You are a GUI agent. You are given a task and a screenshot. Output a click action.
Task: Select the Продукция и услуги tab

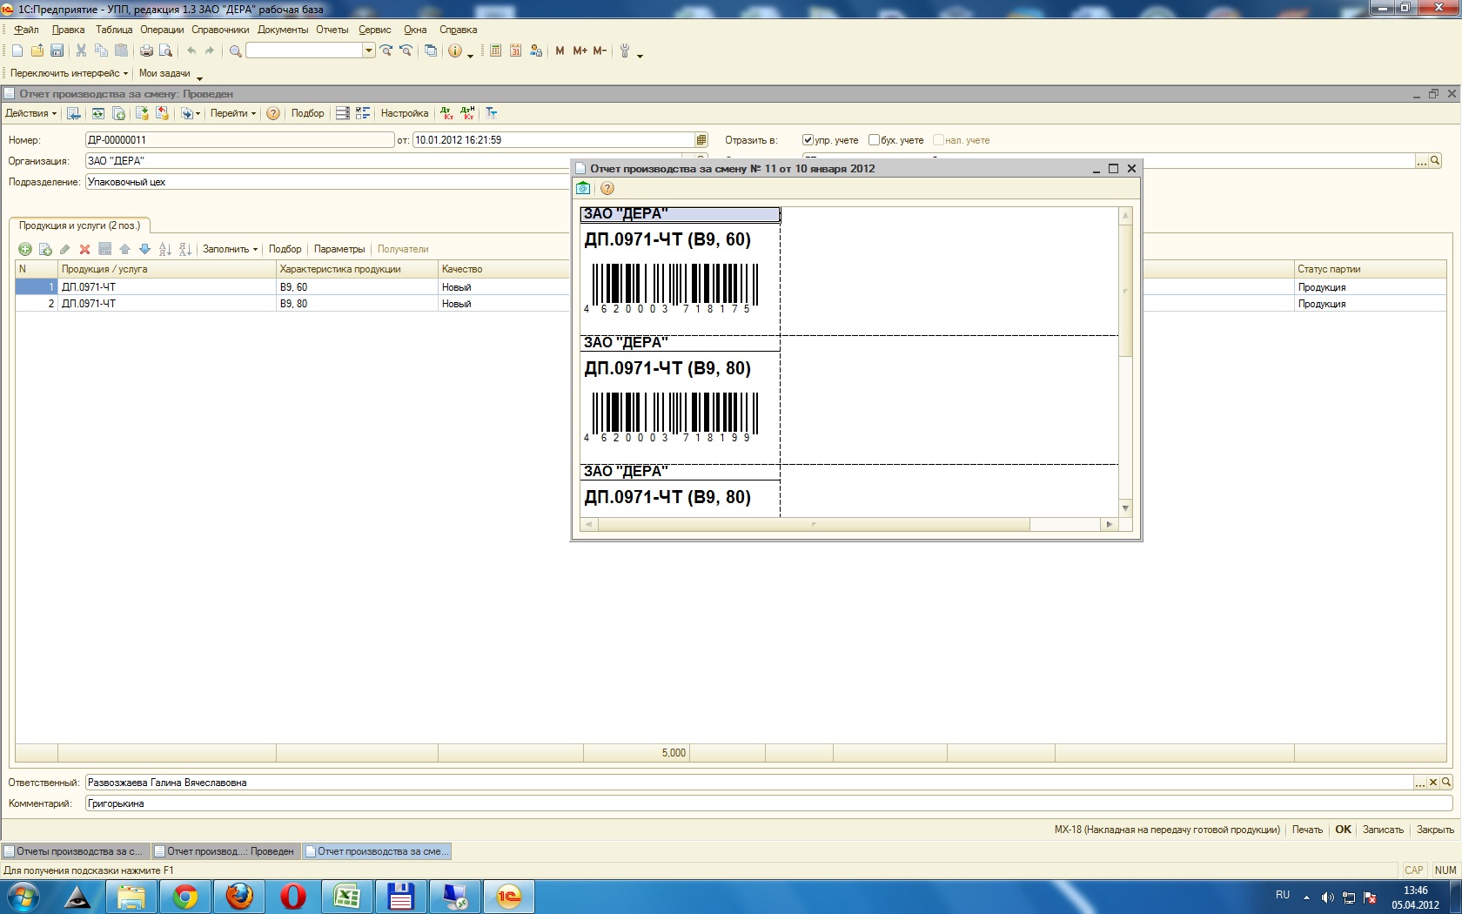79,225
